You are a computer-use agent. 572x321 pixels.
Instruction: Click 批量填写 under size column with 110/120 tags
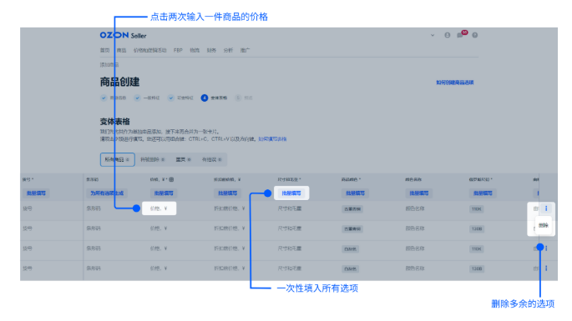click(483, 193)
